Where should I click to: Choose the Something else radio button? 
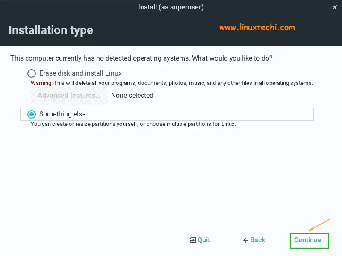pos(32,114)
